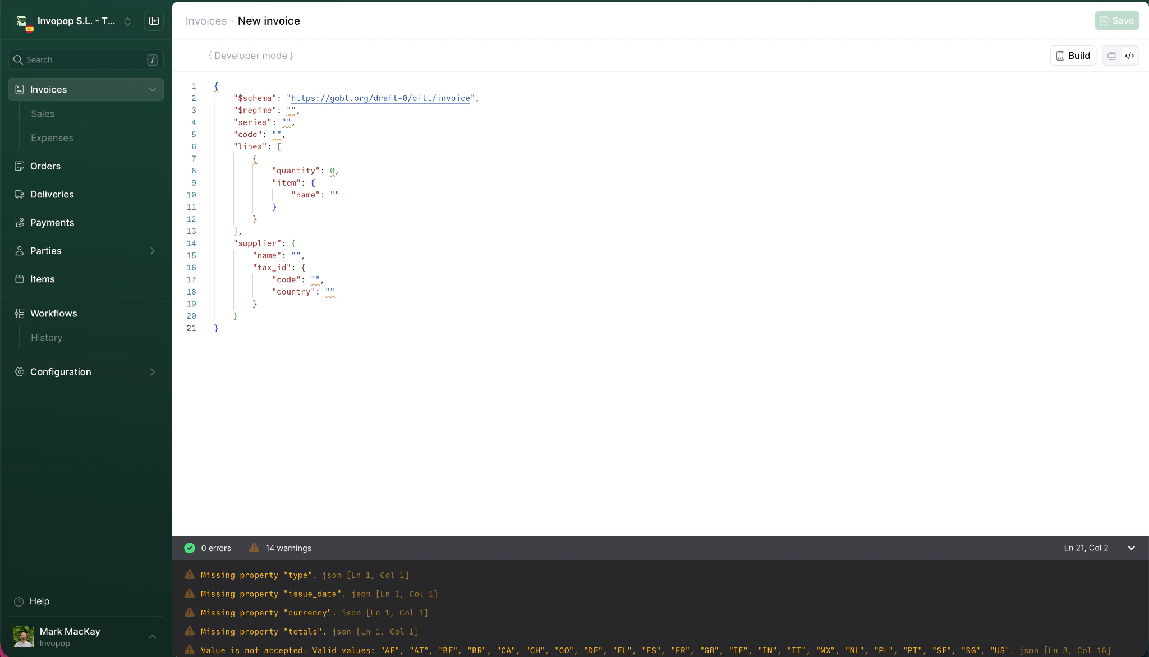The image size is (1149, 657).
Task: Open the Orders section icon
Action: (19, 166)
